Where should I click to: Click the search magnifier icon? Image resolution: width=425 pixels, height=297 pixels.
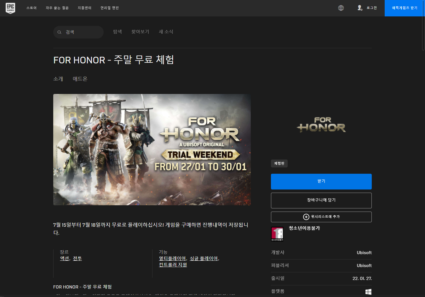click(59, 32)
